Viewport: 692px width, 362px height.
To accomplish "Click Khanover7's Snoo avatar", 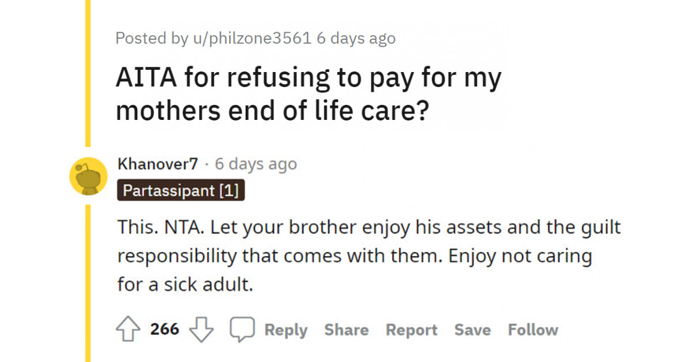I will (88, 176).
